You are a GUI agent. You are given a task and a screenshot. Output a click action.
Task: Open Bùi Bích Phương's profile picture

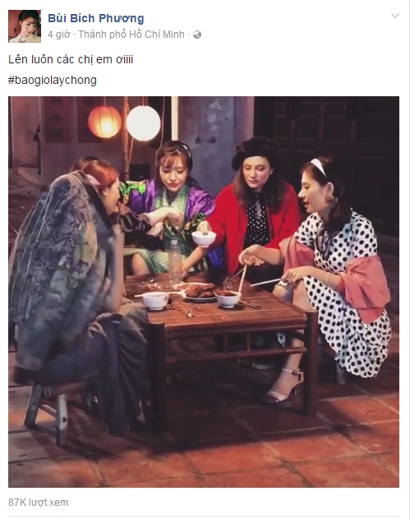pyautogui.click(x=25, y=26)
